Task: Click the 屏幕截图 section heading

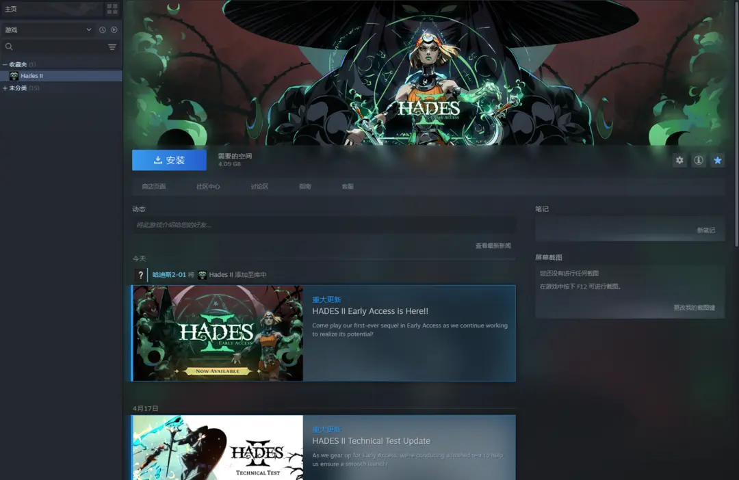Action: pos(549,258)
